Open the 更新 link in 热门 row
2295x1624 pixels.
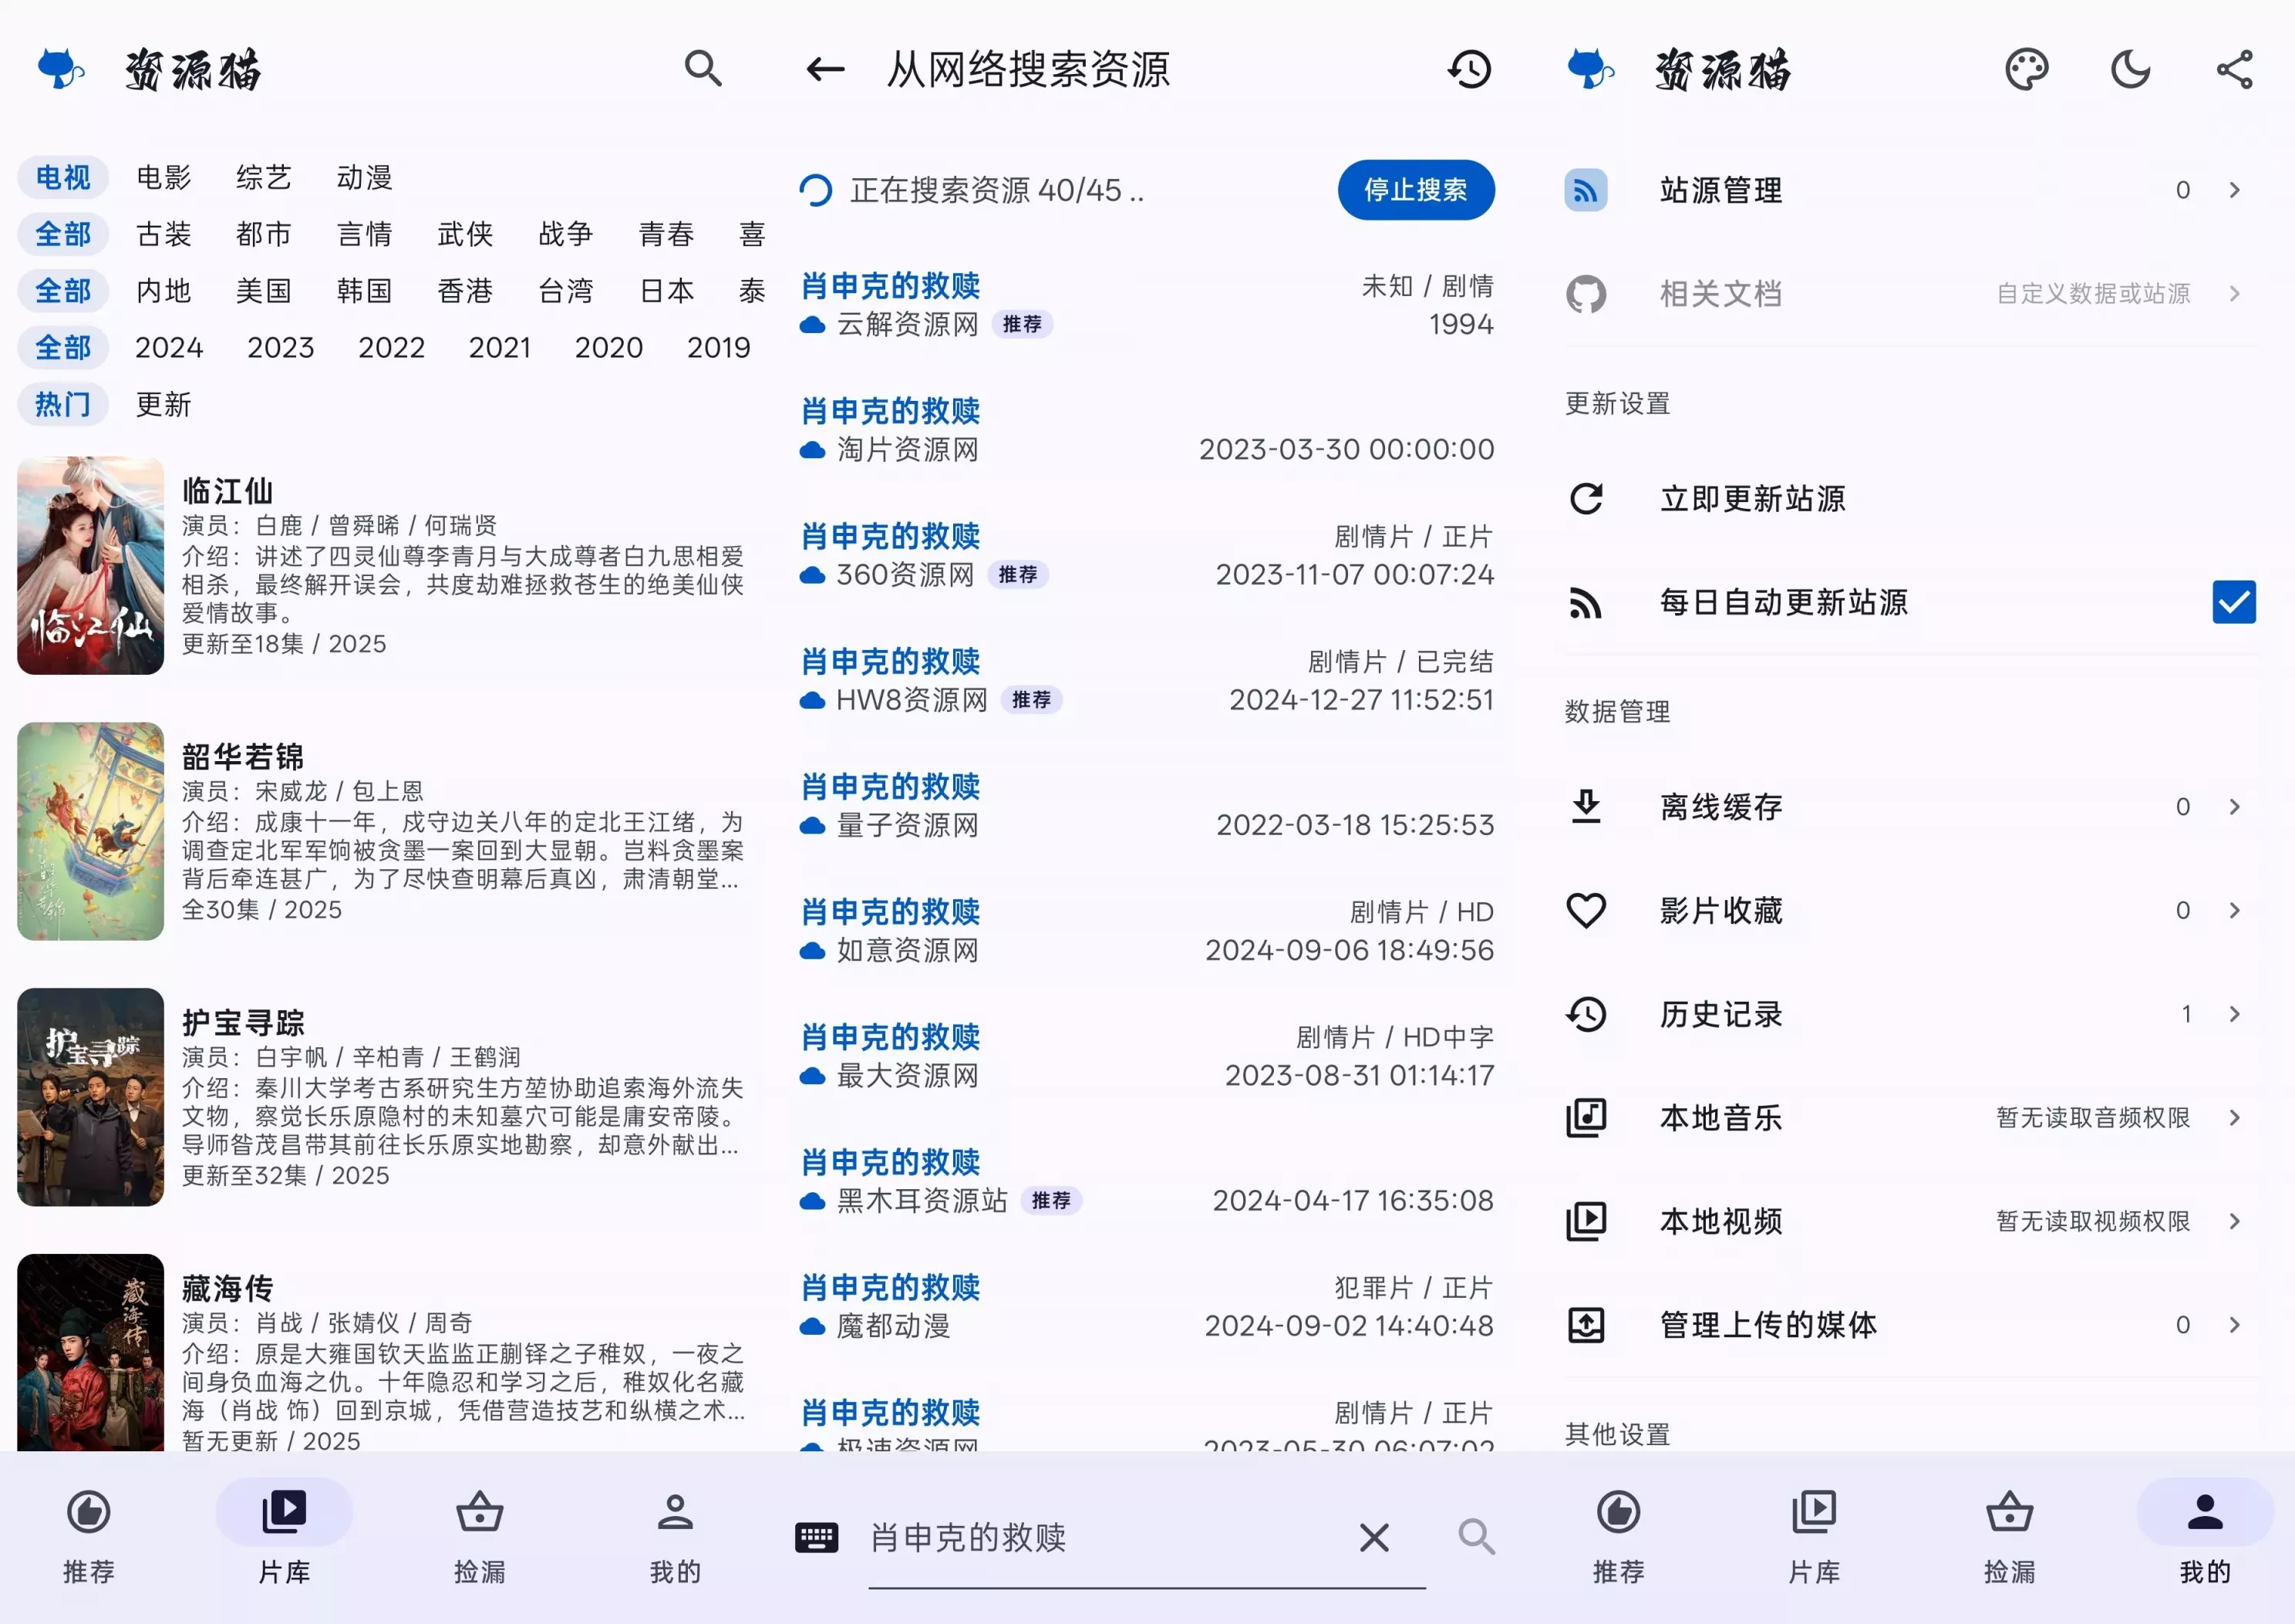[x=163, y=404]
